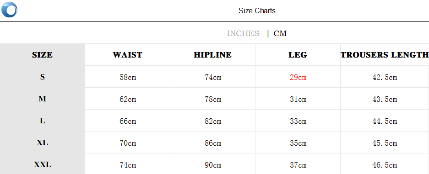Click the HIPLINE column header

[x=212, y=55]
